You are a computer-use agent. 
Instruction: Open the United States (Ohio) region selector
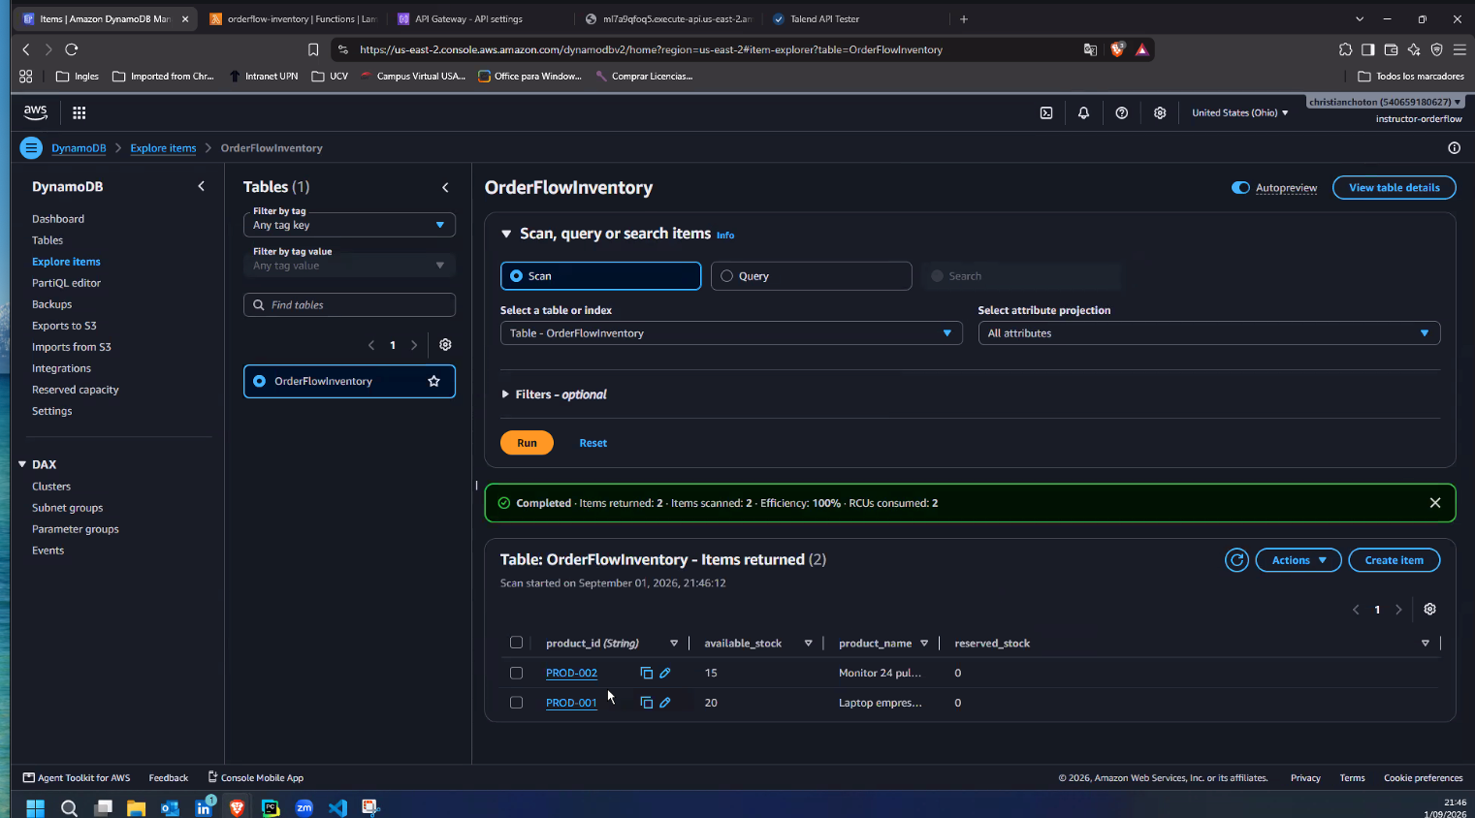[1239, 112]
